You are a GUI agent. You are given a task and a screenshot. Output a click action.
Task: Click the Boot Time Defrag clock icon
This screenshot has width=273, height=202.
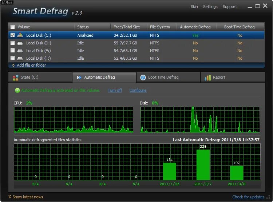[143, 77]
